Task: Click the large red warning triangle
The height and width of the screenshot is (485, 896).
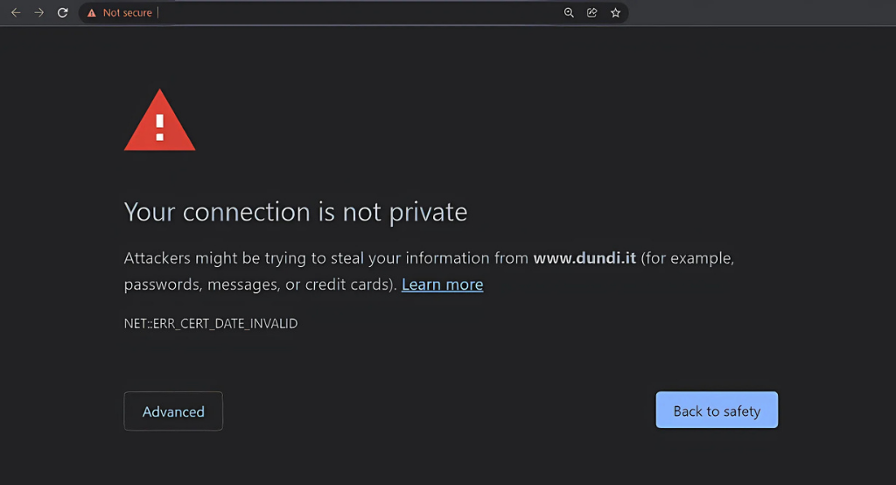Action: pyautogui.click(x=159, y=121)
